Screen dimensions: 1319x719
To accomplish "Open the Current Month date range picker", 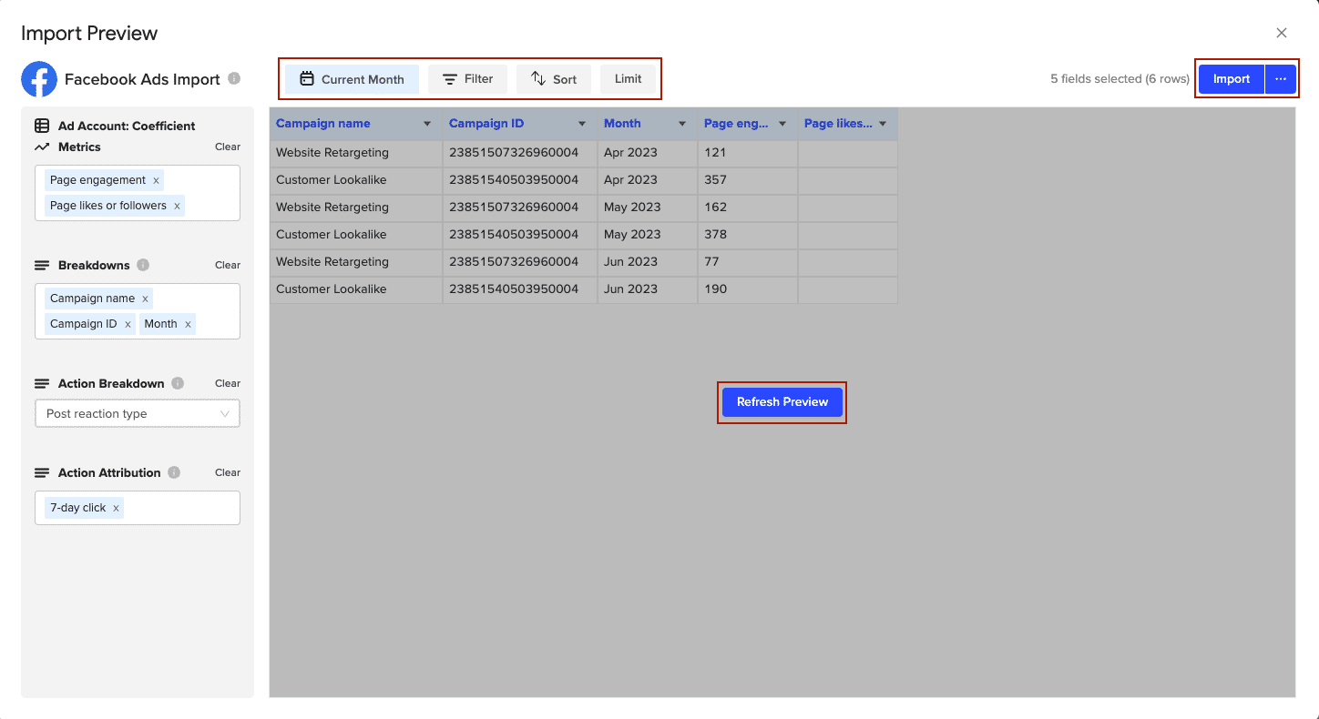I will tap(352, 79).
